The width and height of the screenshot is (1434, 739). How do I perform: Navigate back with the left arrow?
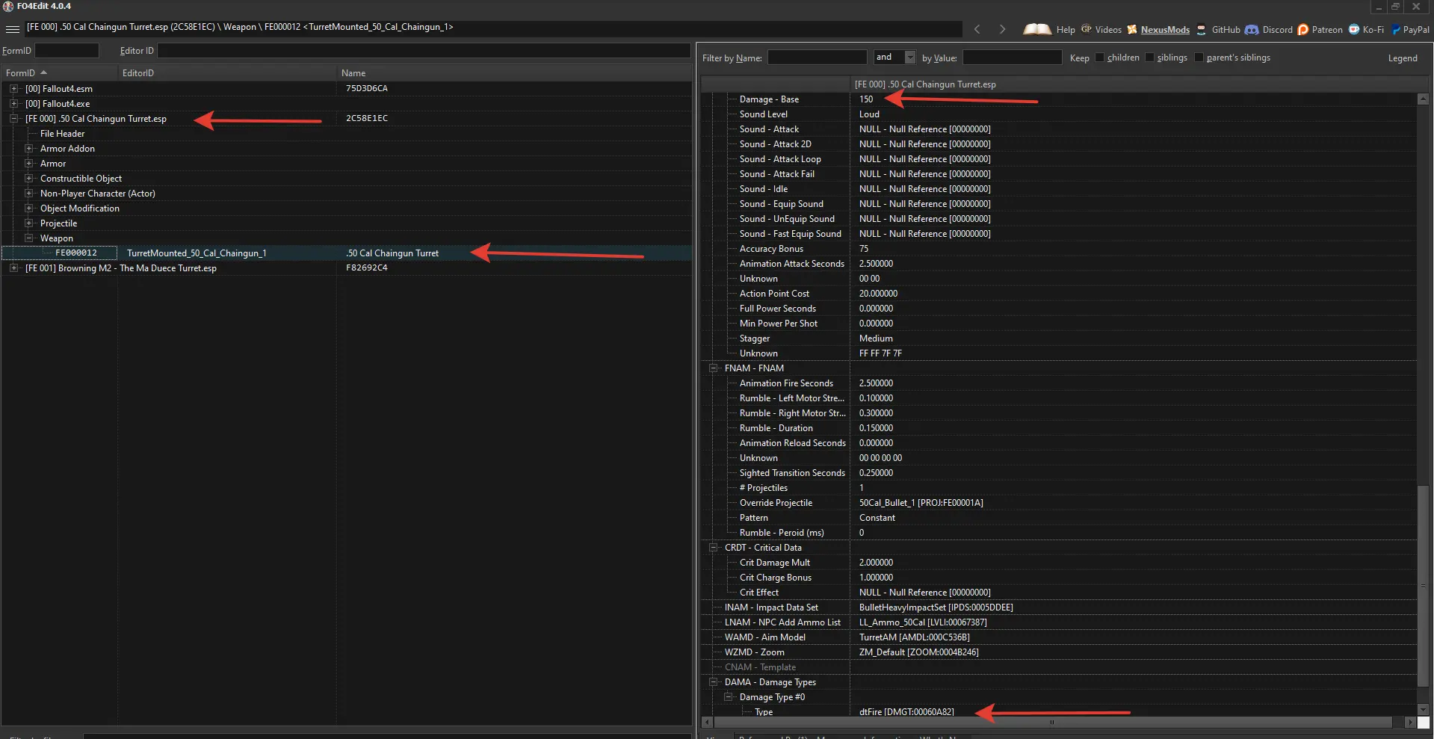tap(977, 29)
